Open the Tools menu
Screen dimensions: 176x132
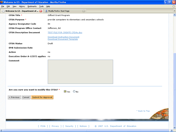point(42,6)
